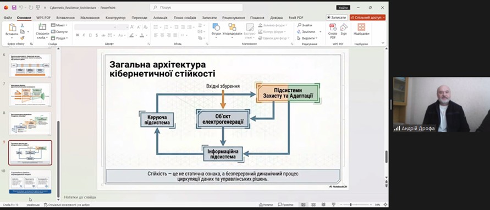Toggle Strikethrough formatting

pos(103,35)
